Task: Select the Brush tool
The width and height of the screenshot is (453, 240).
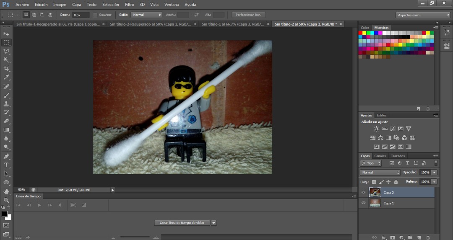Action: [x=6, y=95]
